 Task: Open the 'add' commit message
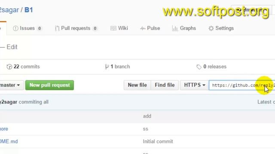pyautogui.click(x=147, y=116)
